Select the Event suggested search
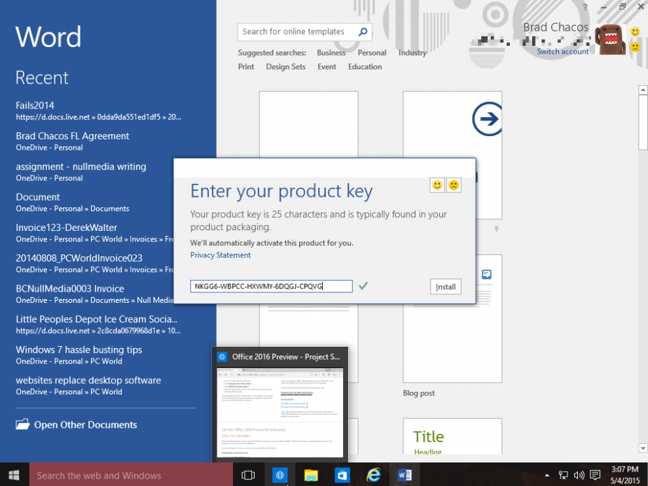 (327, 67)
